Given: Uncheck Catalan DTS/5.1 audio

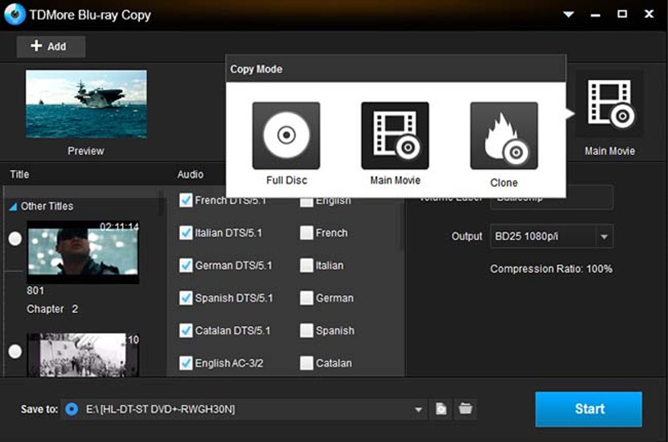Looking at the screenshot, I should tap(186, 331).
